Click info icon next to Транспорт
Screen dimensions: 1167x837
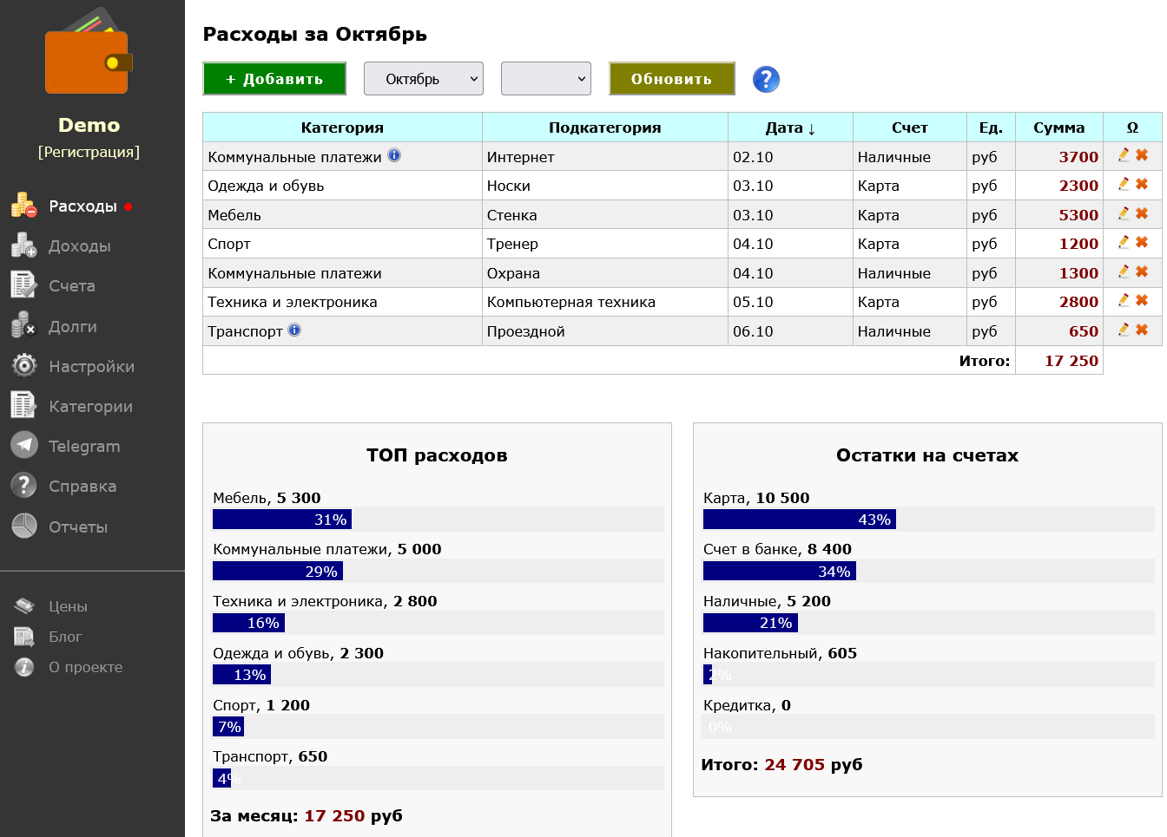point(294,330)
